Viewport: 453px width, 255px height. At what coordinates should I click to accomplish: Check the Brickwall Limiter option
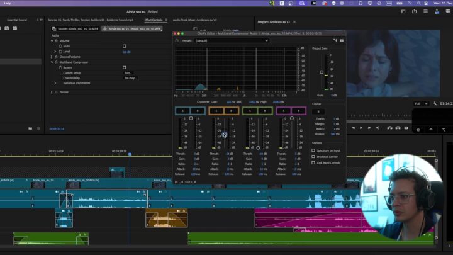pyautogui.click(x=314, y=157)
